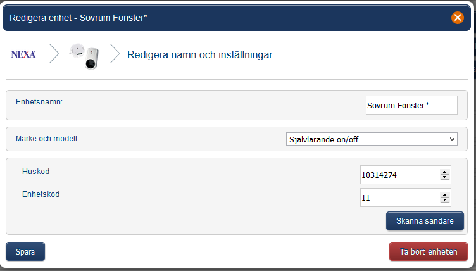Click the NEXA brand logo

point(23,54)
